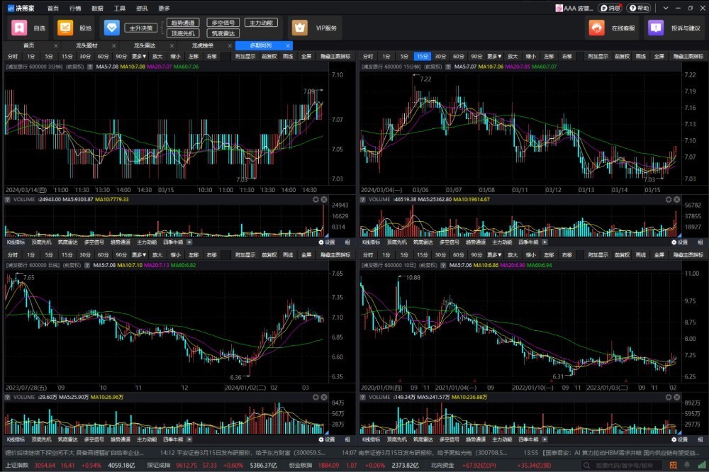Click the 股池 stock pool icon
The image size is (709, 472).
(x=65, y=28)
